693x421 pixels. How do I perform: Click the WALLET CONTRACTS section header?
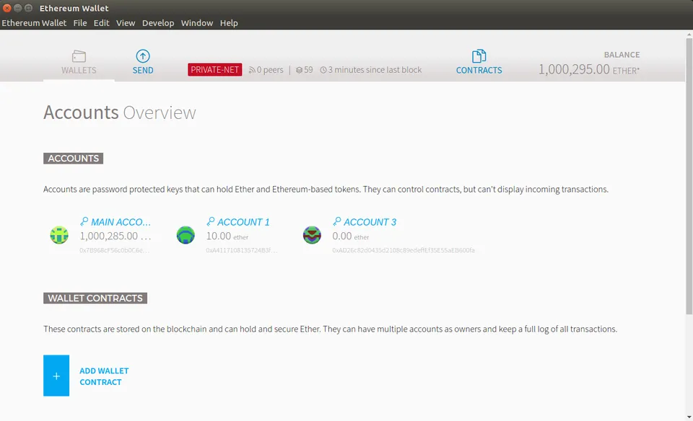[95, 298]
